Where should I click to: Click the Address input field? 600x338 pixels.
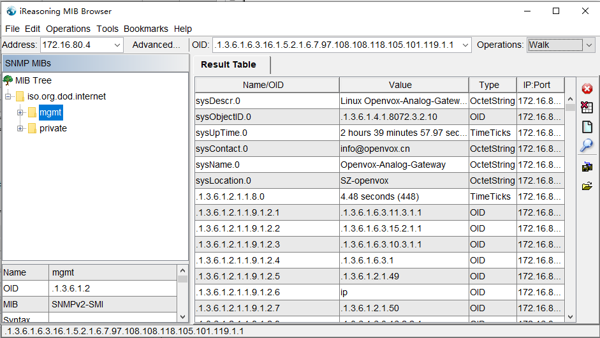point(77,45)
